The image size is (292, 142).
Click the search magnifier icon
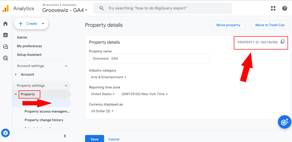102,8
